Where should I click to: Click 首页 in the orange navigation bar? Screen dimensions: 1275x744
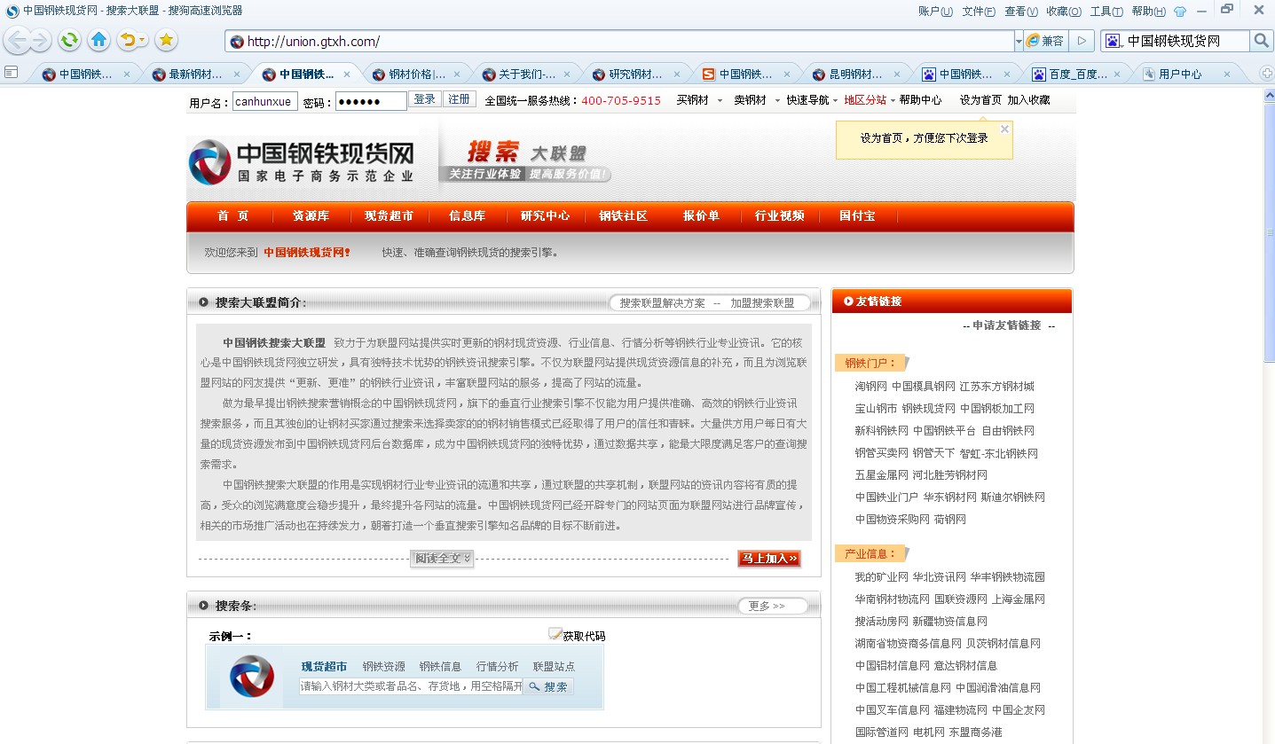(x=232, y=216)
